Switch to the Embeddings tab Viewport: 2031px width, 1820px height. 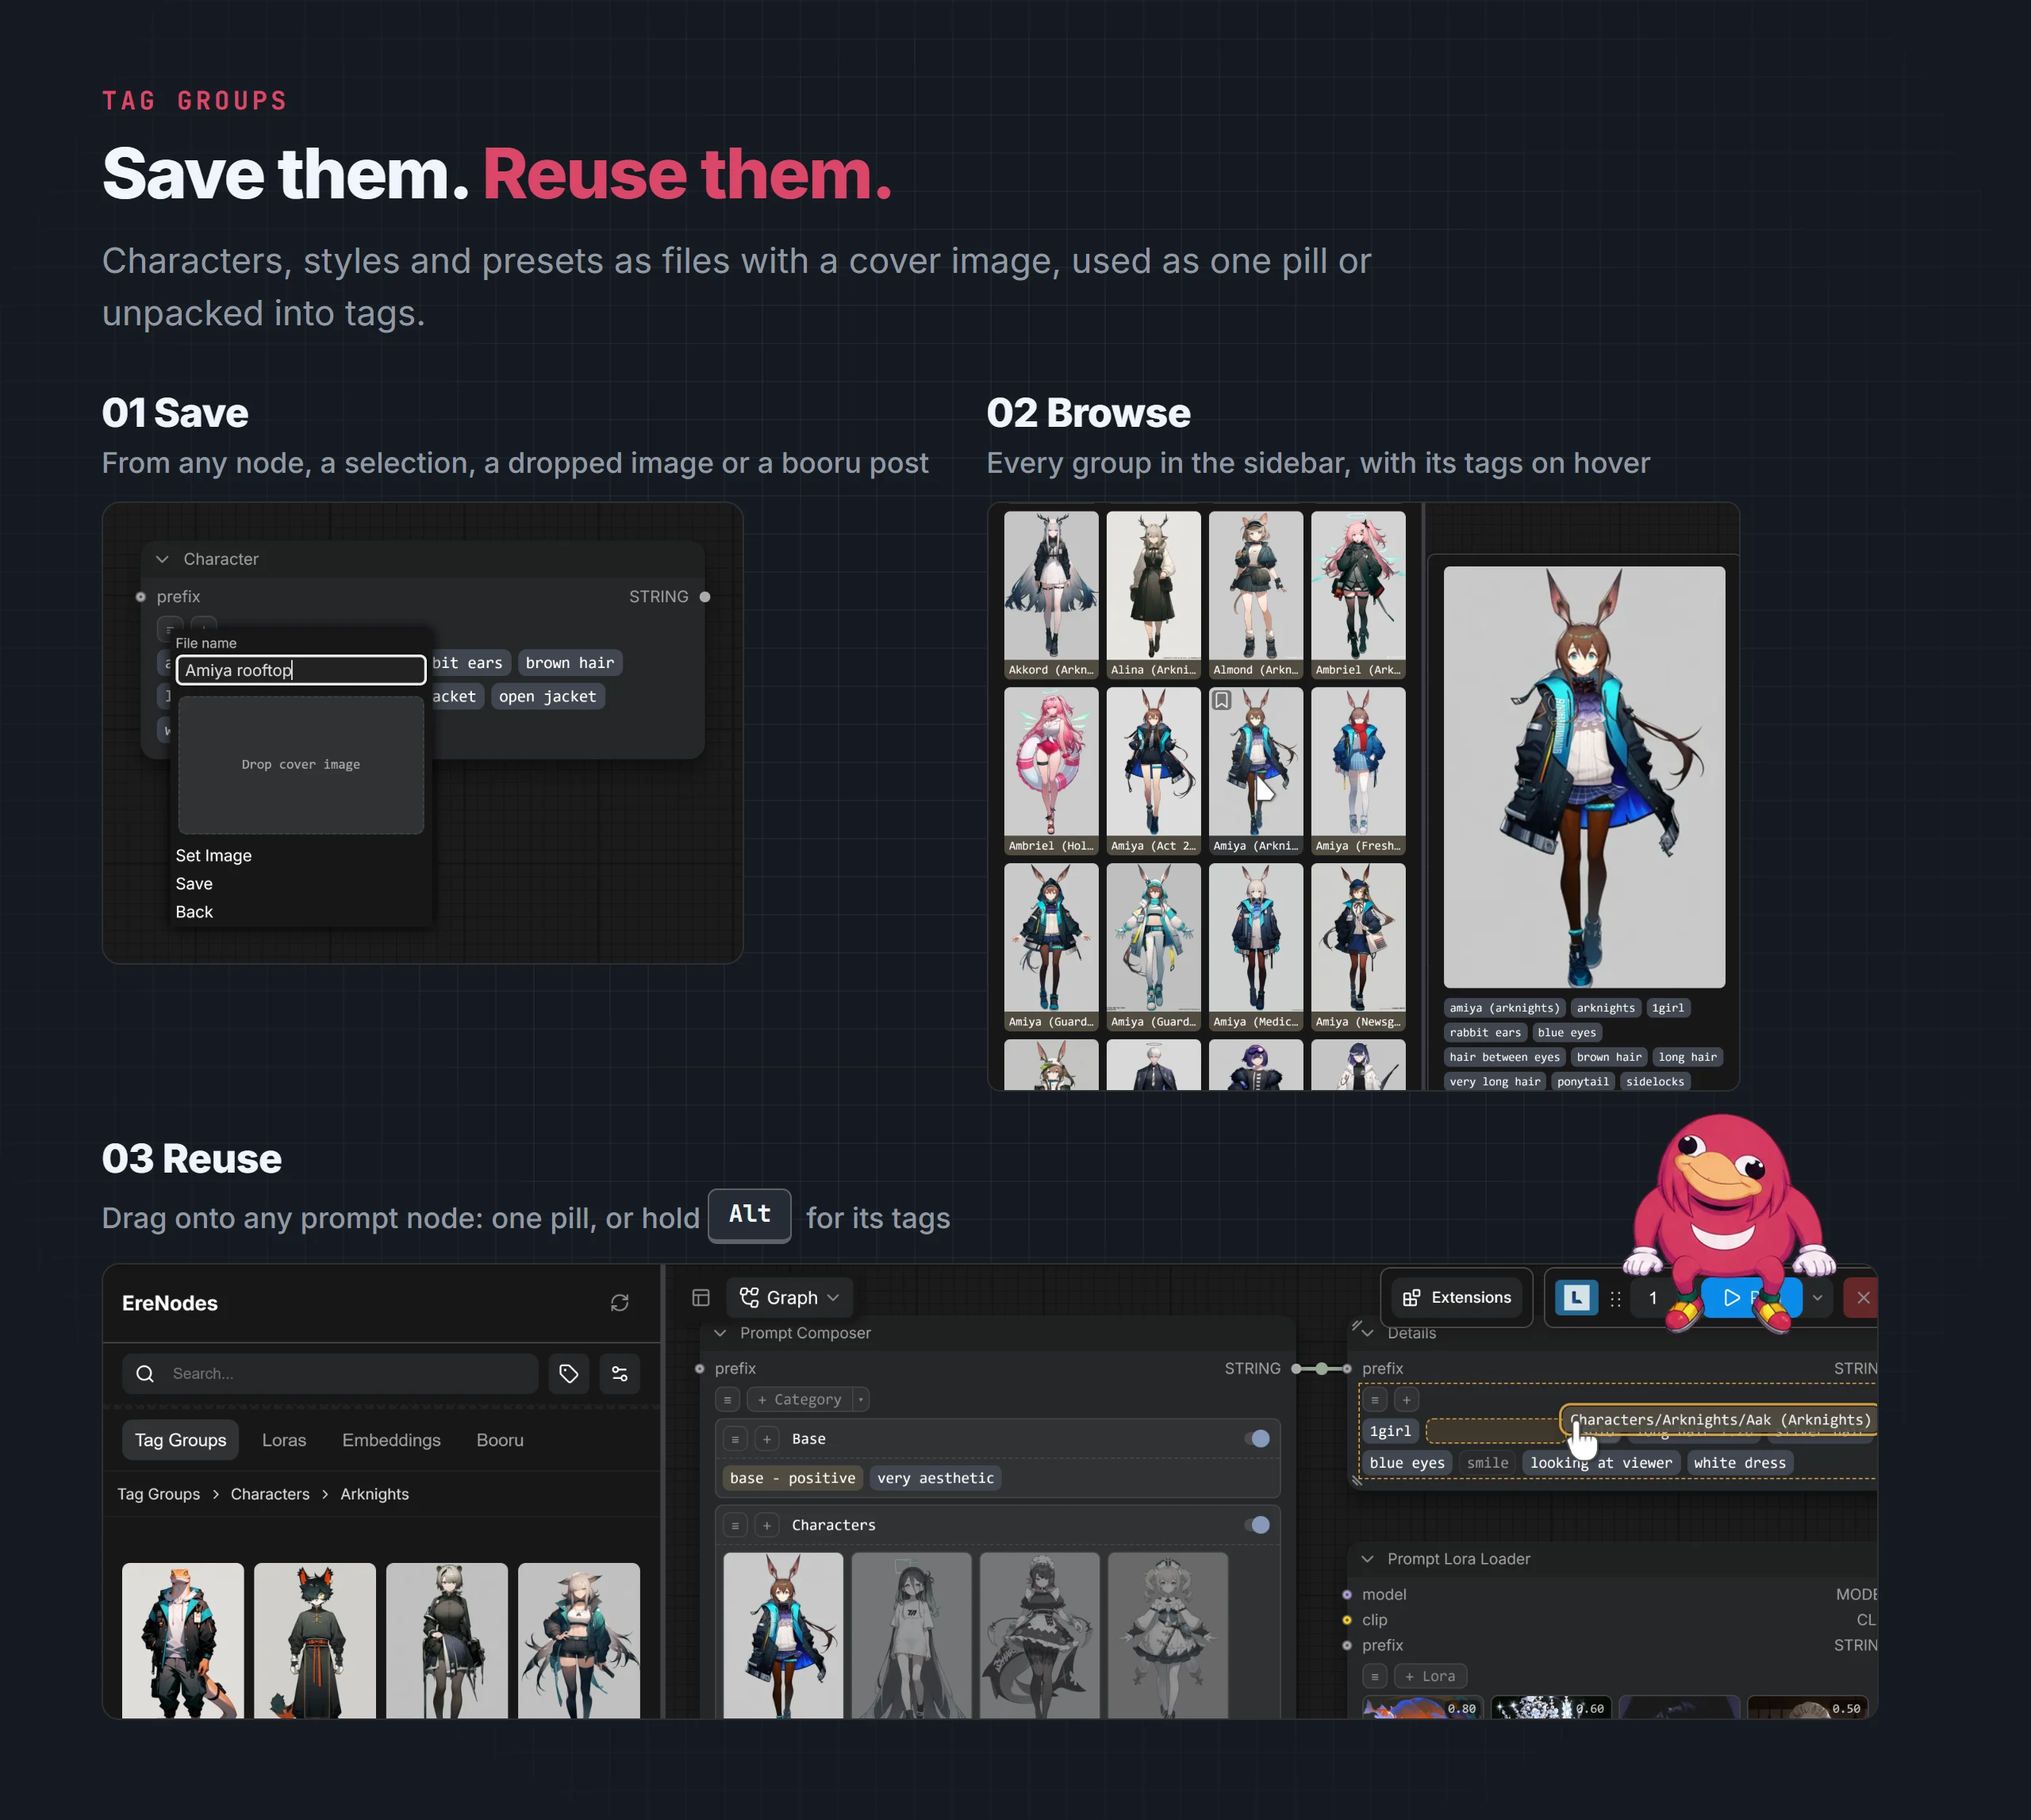(391, 1440)
